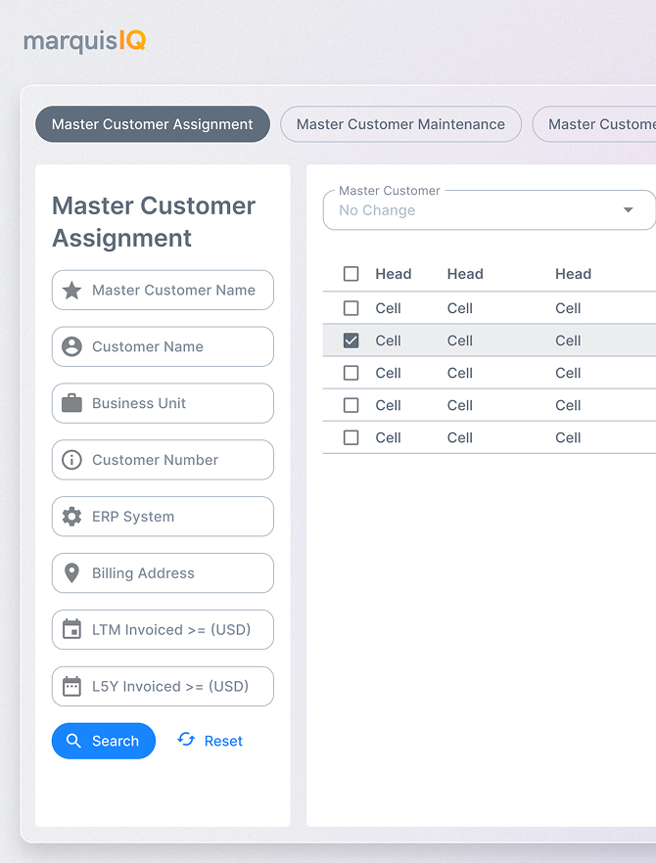Screen dimensions: 656x863
Task: Toggle the select-all checkbox in table header
Action: tap(351, 274)
